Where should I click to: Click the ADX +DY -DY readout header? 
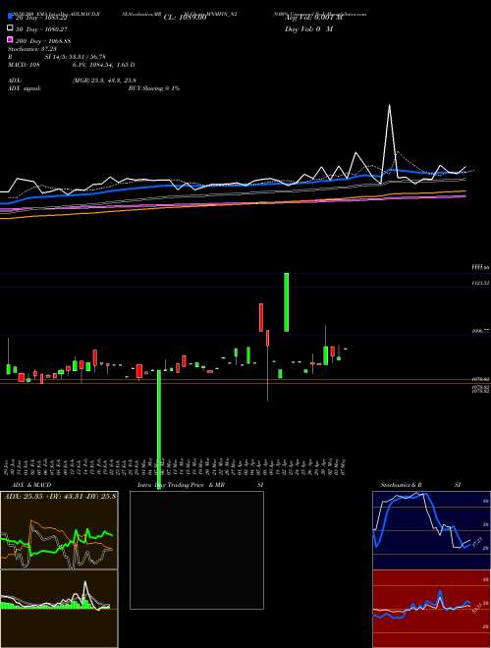click(60, 496)
